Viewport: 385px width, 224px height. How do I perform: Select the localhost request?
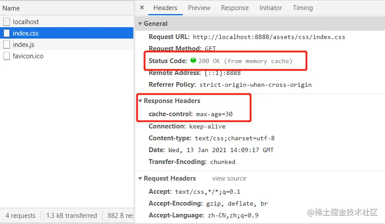coord(67,22)
